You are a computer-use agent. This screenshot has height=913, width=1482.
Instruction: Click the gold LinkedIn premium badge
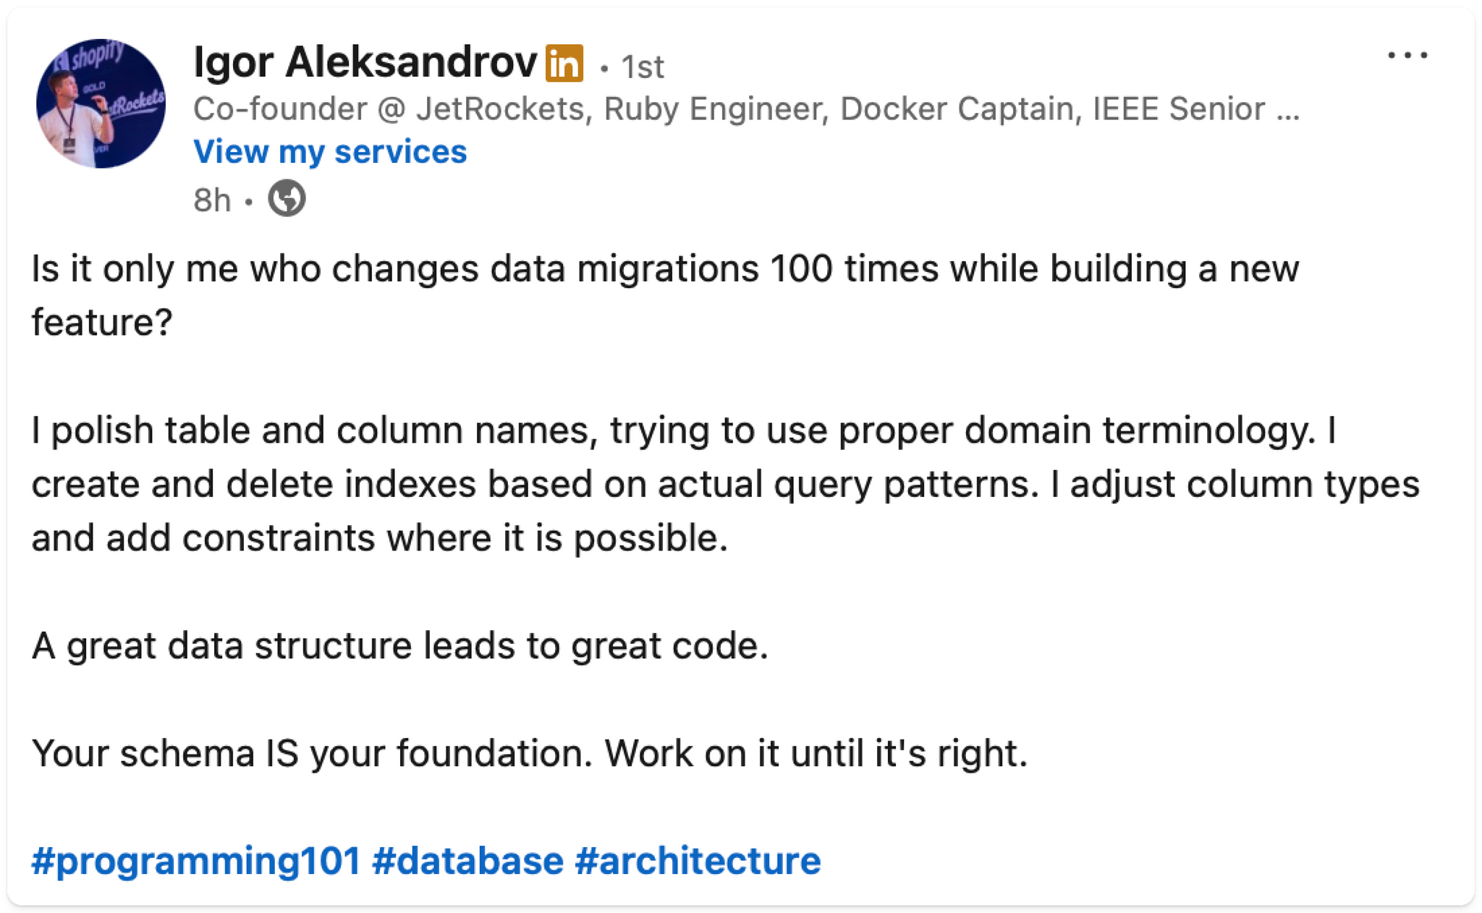[564, 64]
